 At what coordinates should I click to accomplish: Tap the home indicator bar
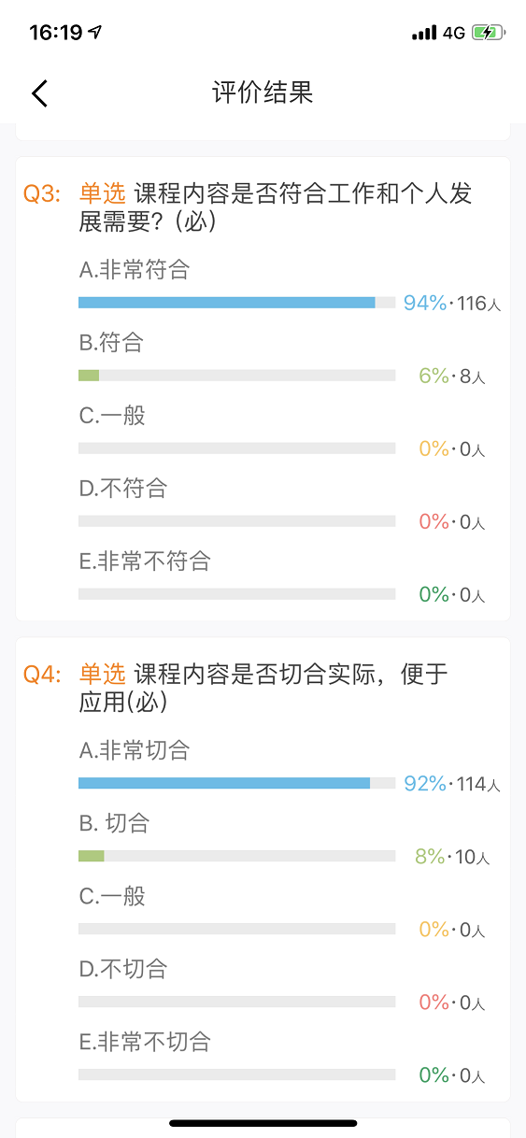click(263, 1123)
